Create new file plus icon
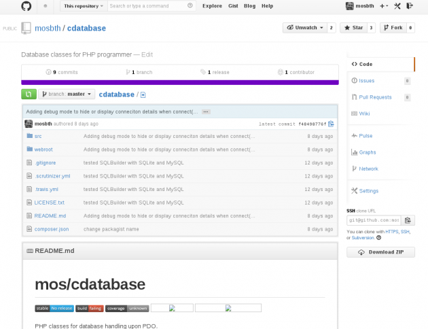Viewport: 428px width, 329px height. (143, 94)
